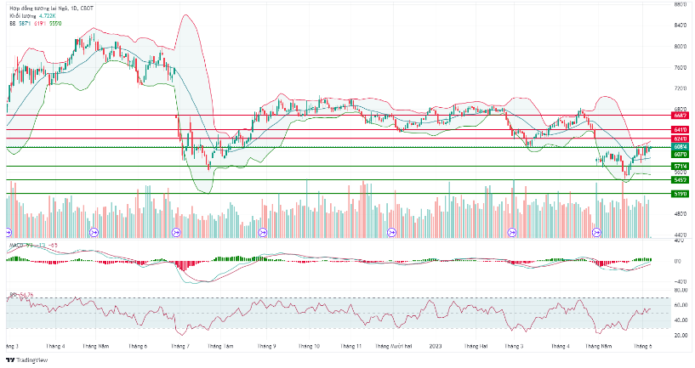This screenshot has width=695, height=368.
Task: Open the rightmost purple event marker icon
Action: pyautogui.click(x=596, y=231)
